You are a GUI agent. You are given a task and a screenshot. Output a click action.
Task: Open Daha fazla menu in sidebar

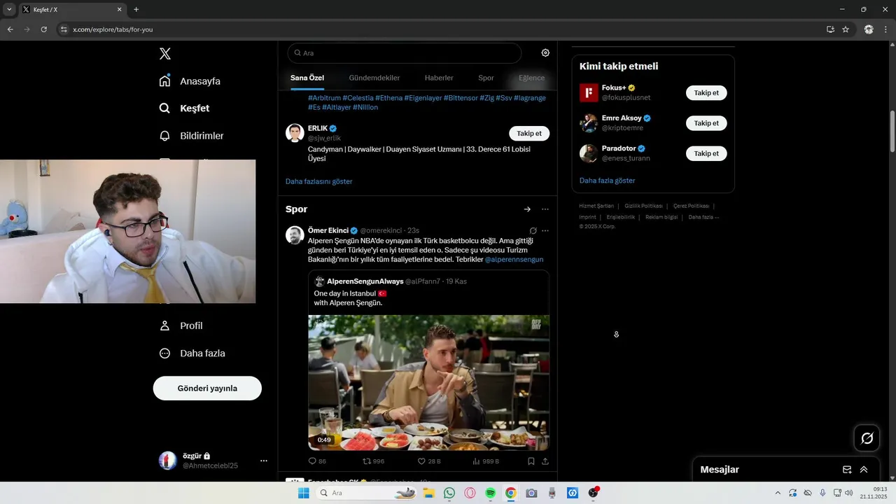coord(192,353)
